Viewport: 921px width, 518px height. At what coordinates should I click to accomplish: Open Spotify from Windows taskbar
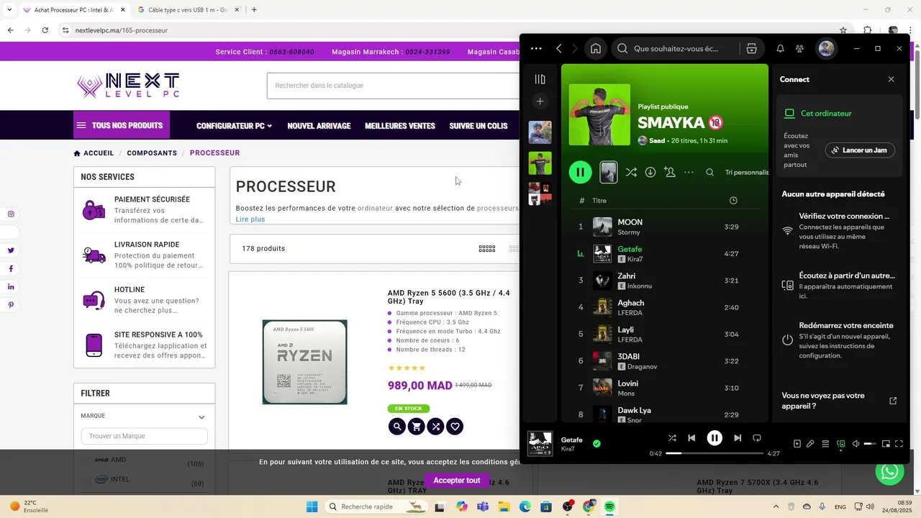point(610,506)
